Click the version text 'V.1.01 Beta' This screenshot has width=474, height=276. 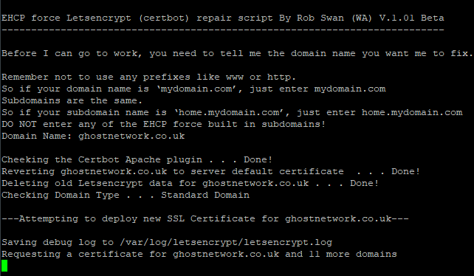click(x=412, y=18)
